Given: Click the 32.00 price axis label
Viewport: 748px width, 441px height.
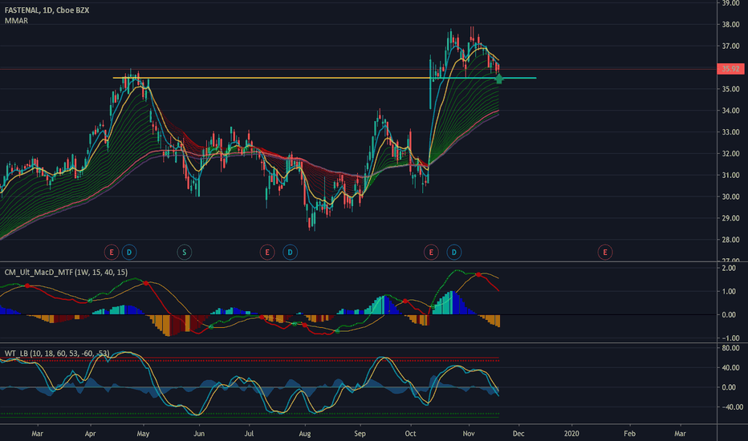Looking at the screenshot, I should pos(730,153).
